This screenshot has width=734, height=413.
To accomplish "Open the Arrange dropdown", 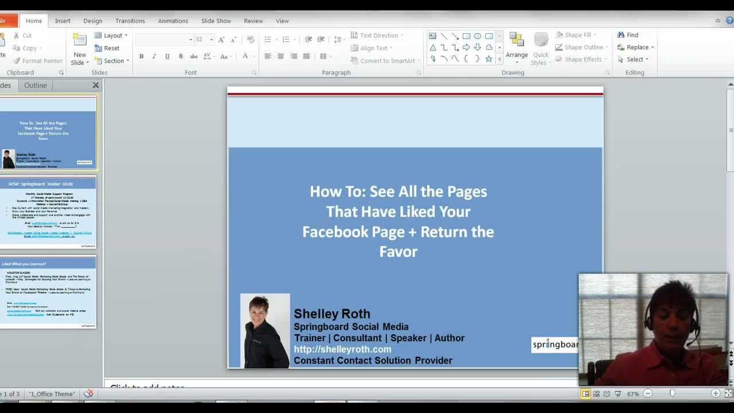I will coord(517,48).
